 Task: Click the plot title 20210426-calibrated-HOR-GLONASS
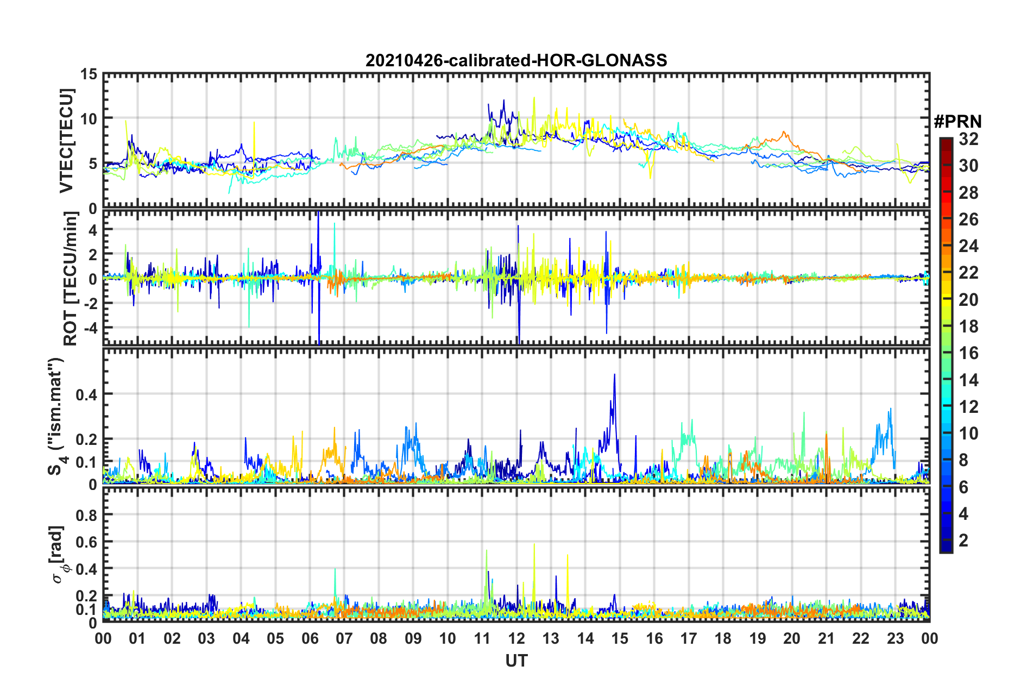[516, 60]
